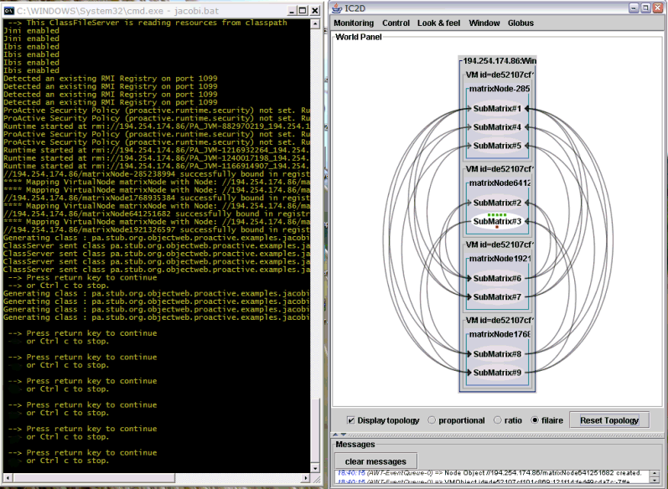Click the SubMatrix#8 node
The width and height of the screenshot is (668, 489).
[x=497, y=353]
